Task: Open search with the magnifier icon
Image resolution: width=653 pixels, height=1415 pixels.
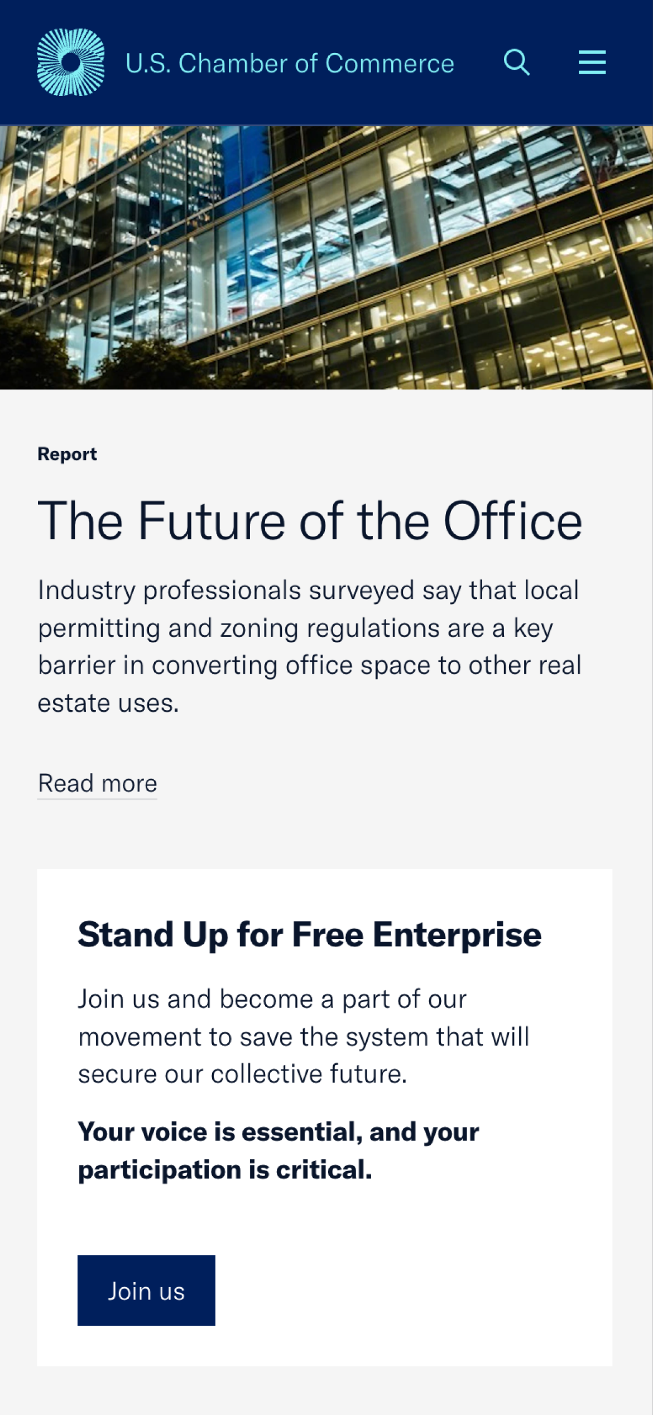Action: tap(516, 62)
